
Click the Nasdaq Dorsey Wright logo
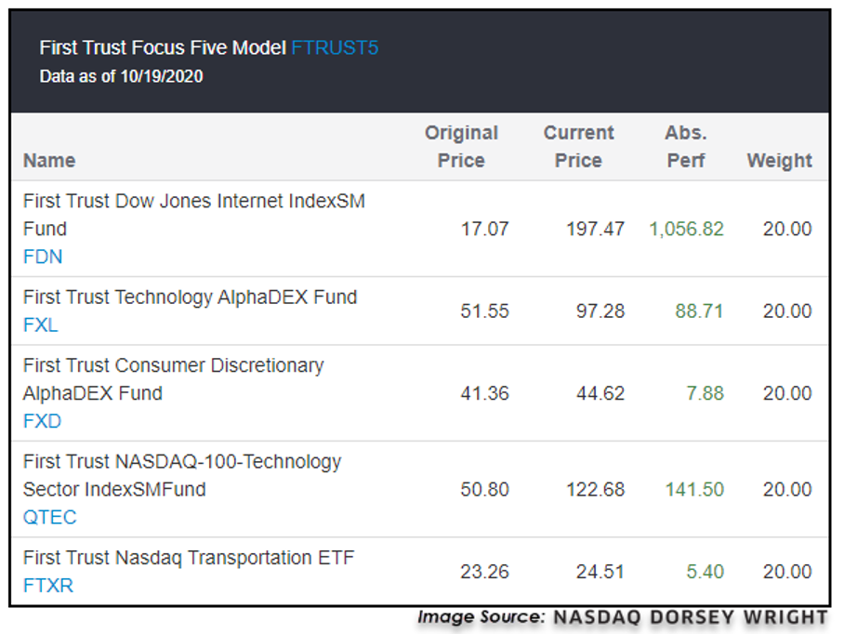[688, 617]
